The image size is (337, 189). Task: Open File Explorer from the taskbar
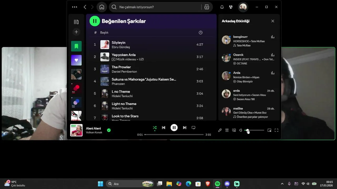169,184
